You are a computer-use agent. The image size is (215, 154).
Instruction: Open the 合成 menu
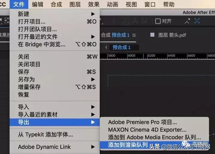(56, 4)
